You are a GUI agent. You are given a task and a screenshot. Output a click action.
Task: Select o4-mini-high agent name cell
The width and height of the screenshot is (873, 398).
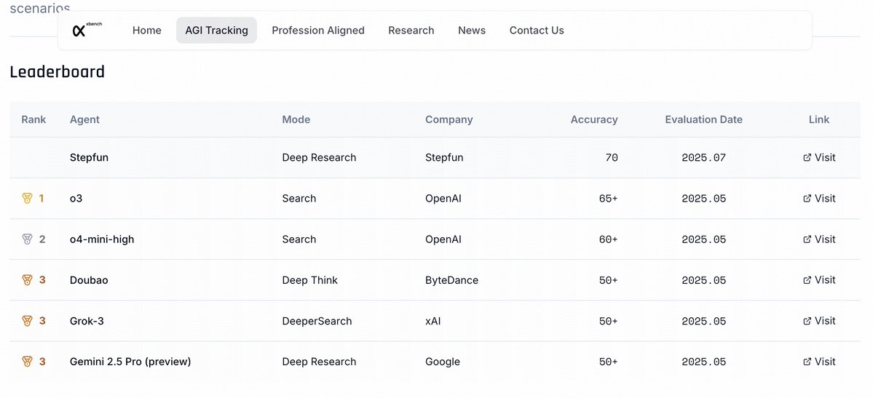[x=102, y=239]
